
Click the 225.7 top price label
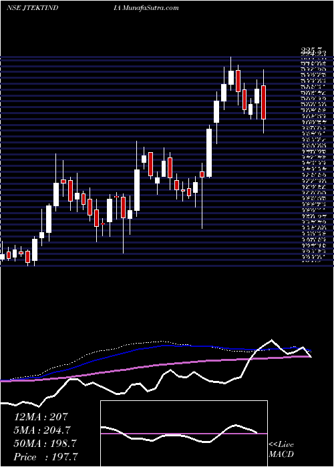pos(313,50)
